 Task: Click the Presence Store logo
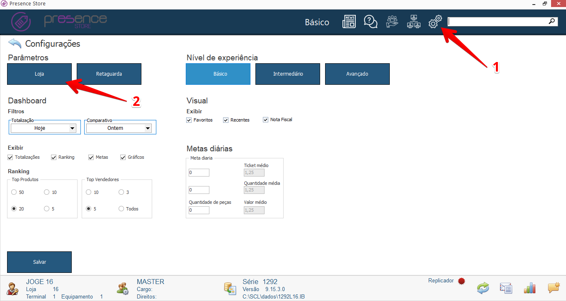[x=59, y=21]
